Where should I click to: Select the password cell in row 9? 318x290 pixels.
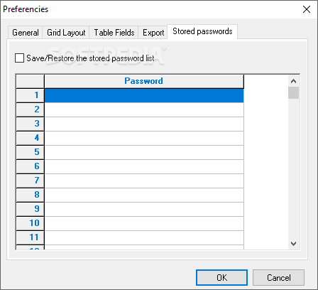pos(144,210)
